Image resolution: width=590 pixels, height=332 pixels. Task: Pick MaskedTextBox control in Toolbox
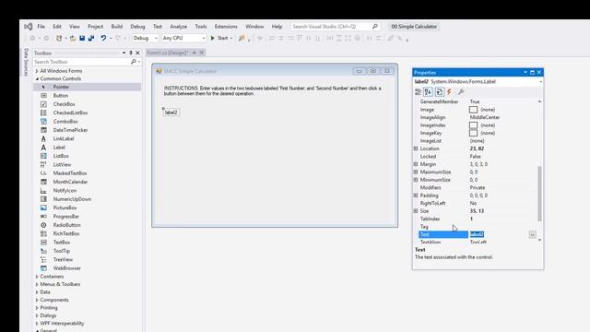pyautogui.click(x=88, y=173)
